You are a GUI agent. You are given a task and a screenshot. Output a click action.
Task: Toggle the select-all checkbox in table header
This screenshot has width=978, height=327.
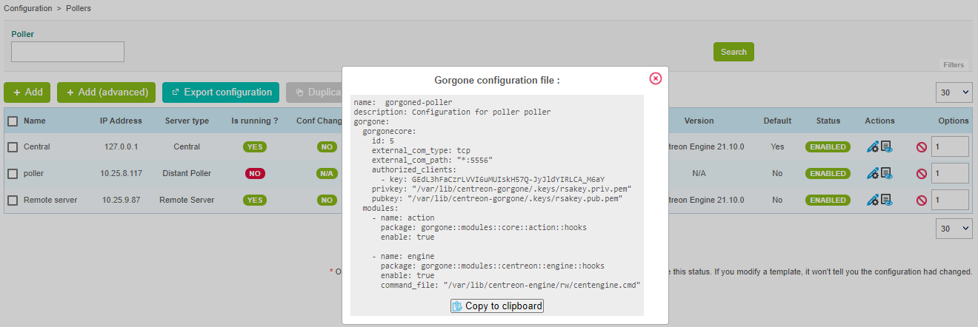(13, 121)
